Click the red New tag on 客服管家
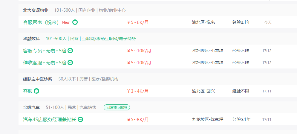 [66, 22]
